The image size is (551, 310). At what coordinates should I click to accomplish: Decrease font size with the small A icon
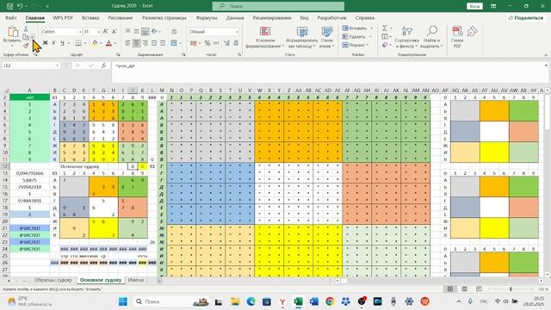[x=114, y=32]
